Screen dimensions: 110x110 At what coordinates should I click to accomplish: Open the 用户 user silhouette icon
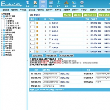click(59, 3)
